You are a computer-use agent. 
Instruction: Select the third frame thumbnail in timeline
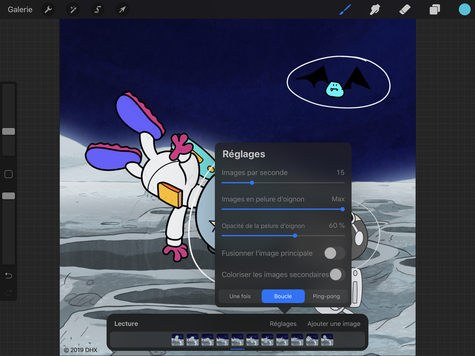(x=207, y=340)
